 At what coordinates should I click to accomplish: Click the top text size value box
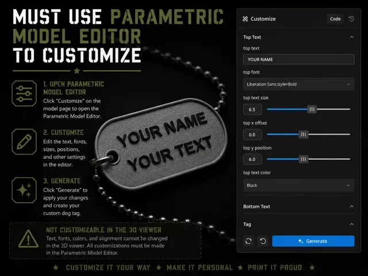click(x=252, y=110)
